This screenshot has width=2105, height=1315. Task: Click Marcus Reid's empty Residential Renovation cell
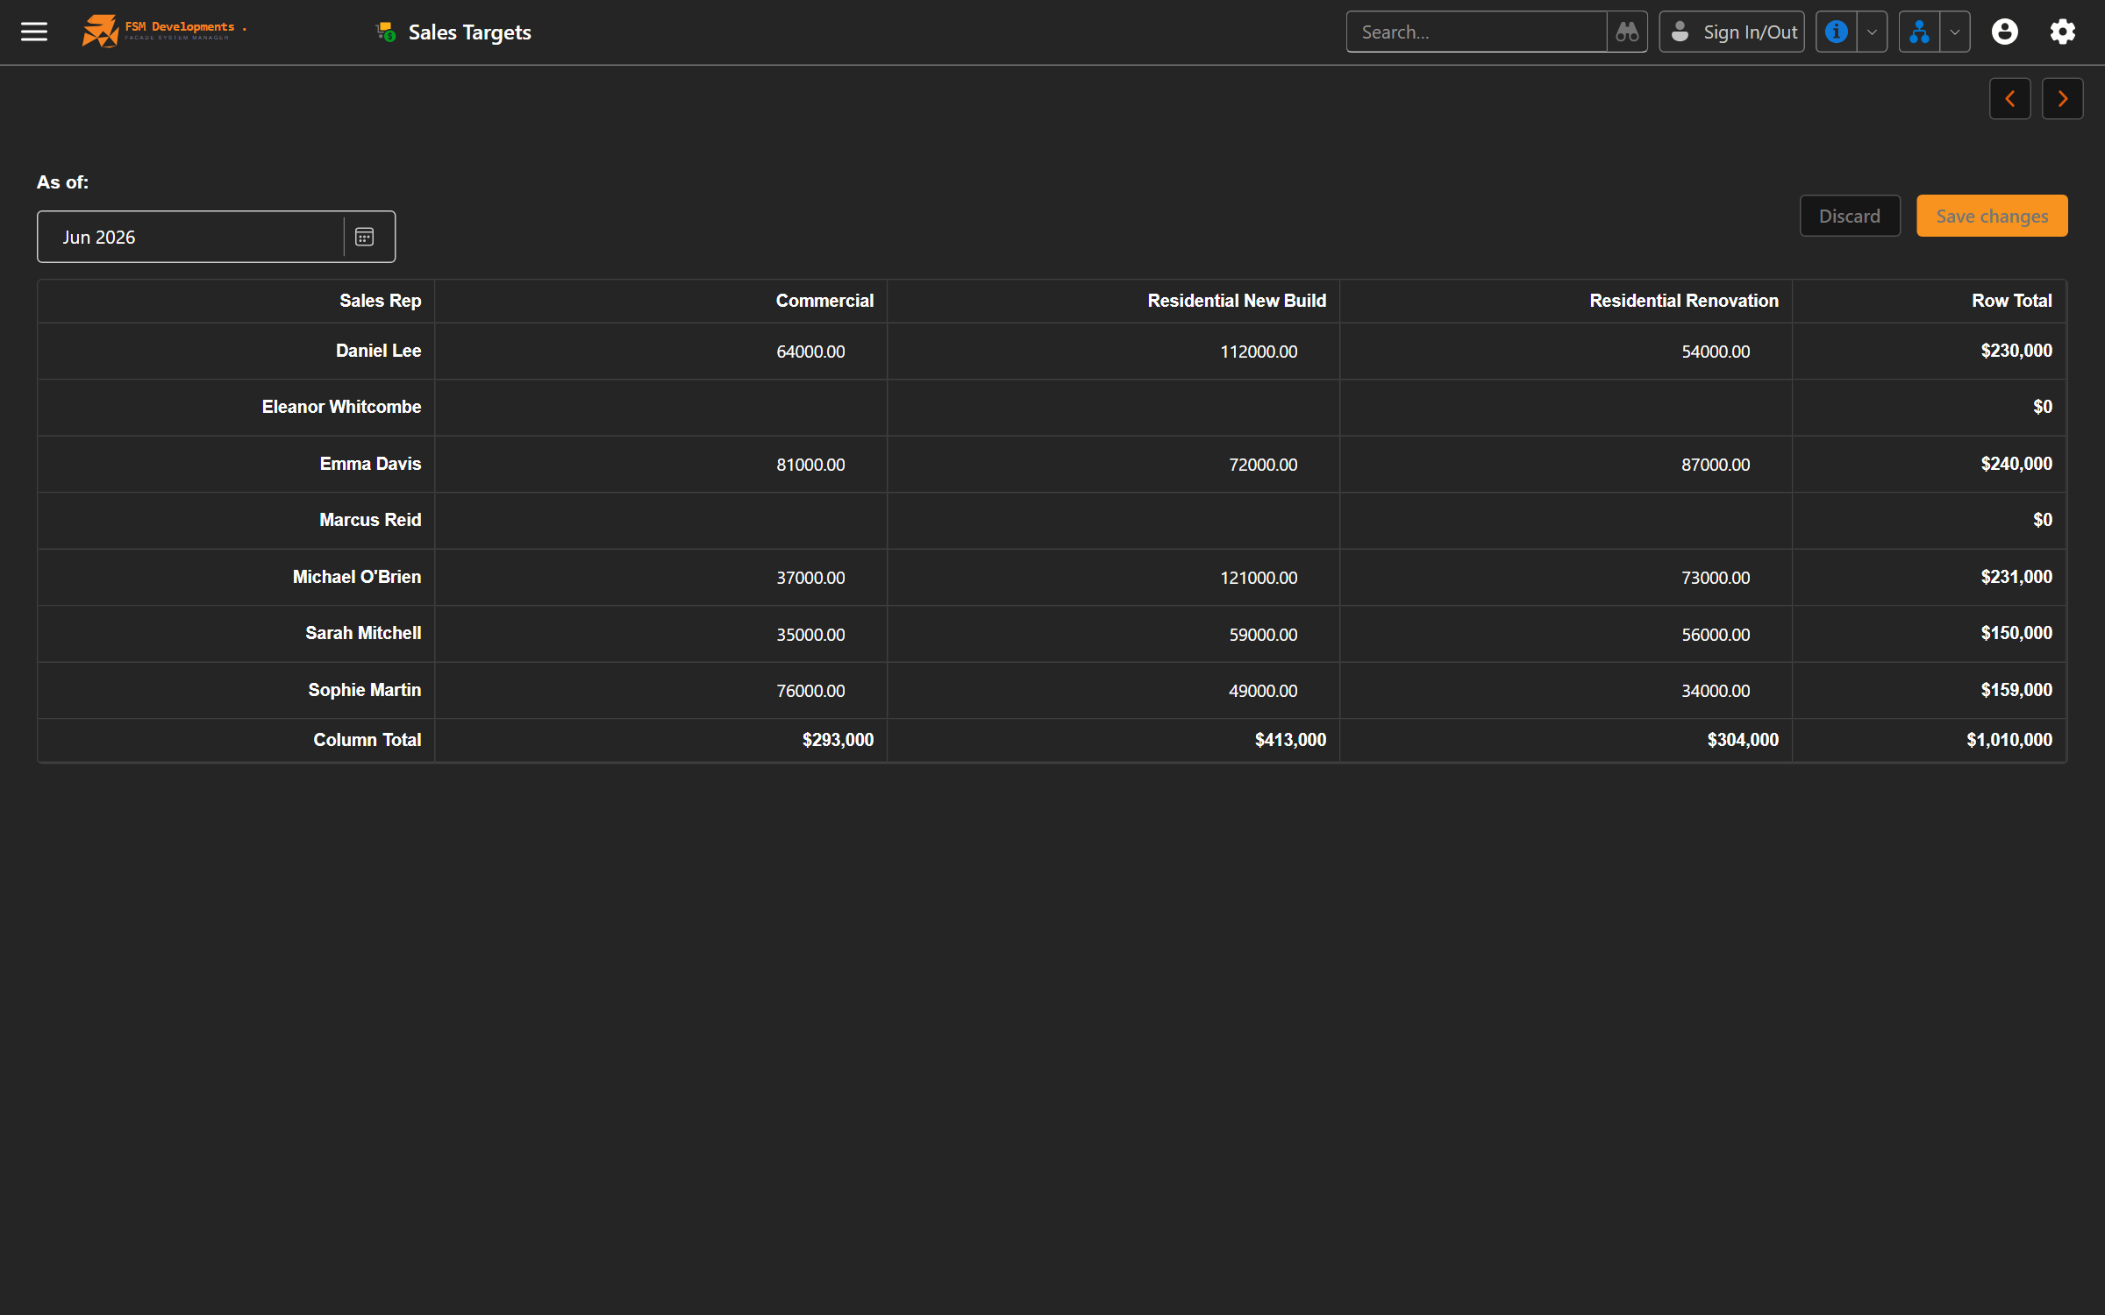pyautogui.click(x=1566, y=521)
